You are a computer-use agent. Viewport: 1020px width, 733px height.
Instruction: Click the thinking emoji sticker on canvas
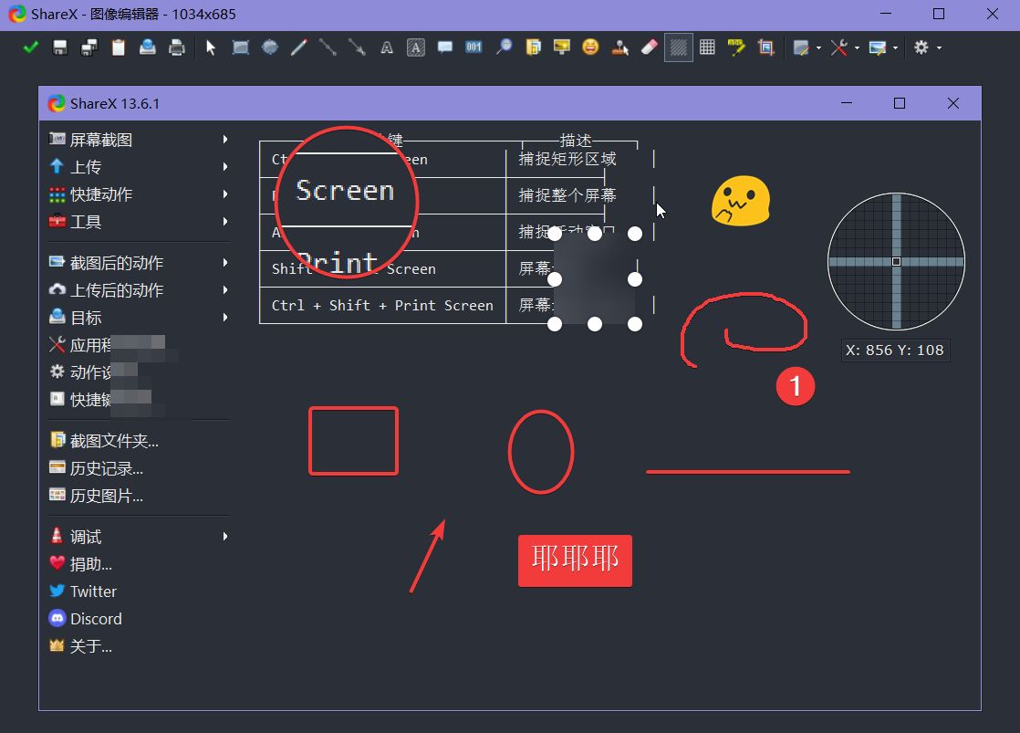(740, 201)
